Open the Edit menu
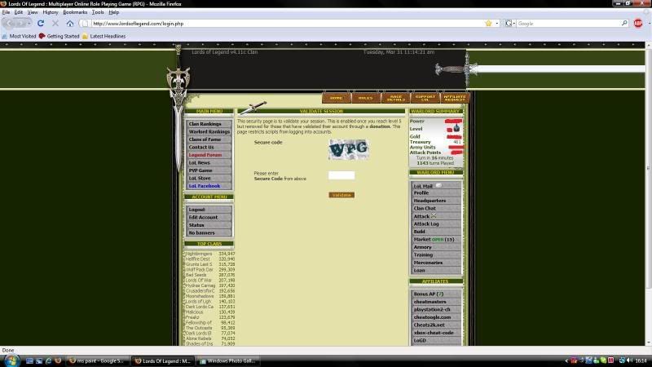 (18, 12)
